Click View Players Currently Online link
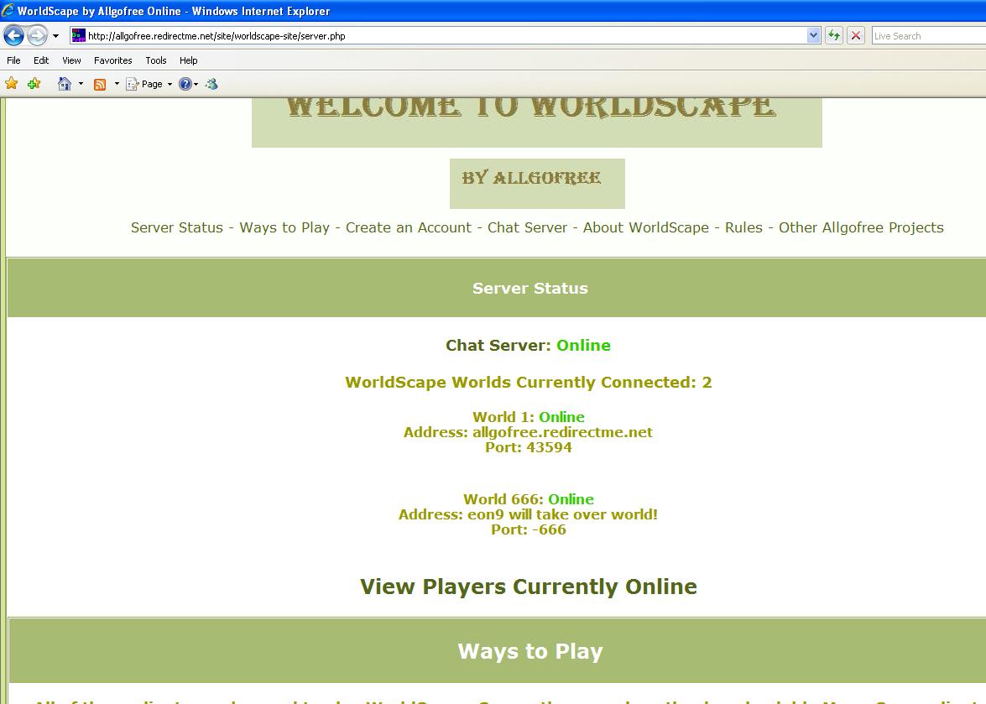This screenshot has width=986, height=704. tap(528, 587)
